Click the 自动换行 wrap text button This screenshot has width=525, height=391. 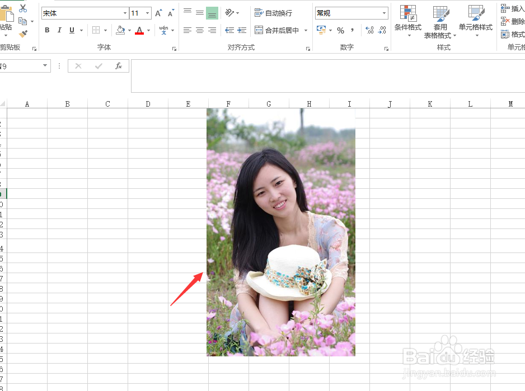[x=273, y=13]
